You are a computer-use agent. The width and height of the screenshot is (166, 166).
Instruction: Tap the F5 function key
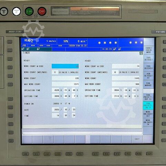[80, 154]
